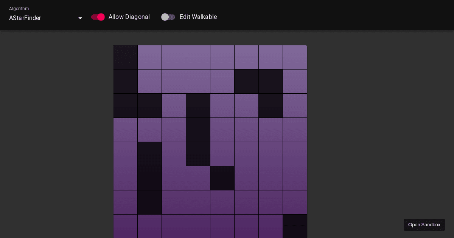Click the dark obstacle in row seven second column
The height and width of the screenshot is (238, 454).
coord(149,202)
